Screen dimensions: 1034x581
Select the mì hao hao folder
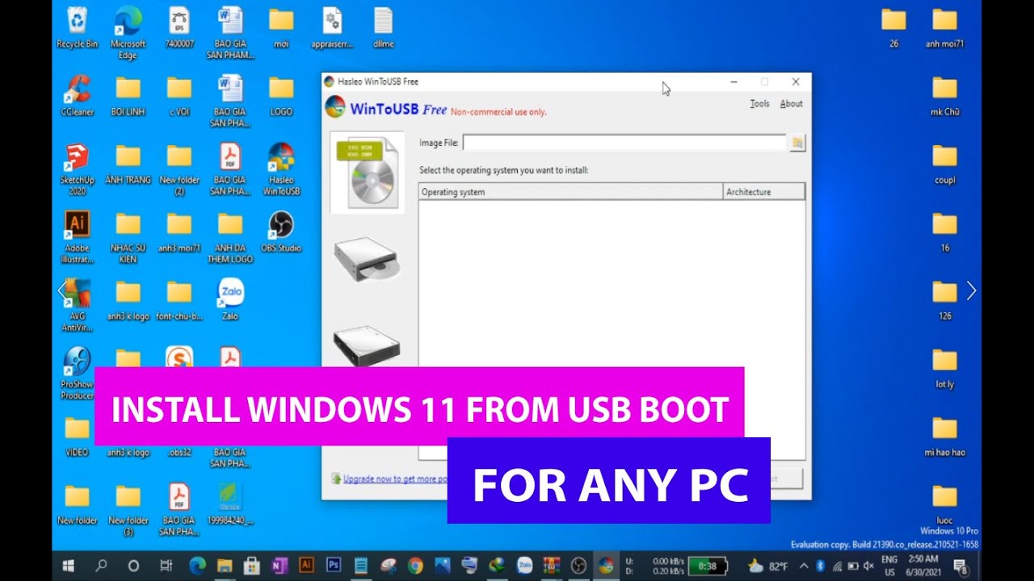click(944, 436)
